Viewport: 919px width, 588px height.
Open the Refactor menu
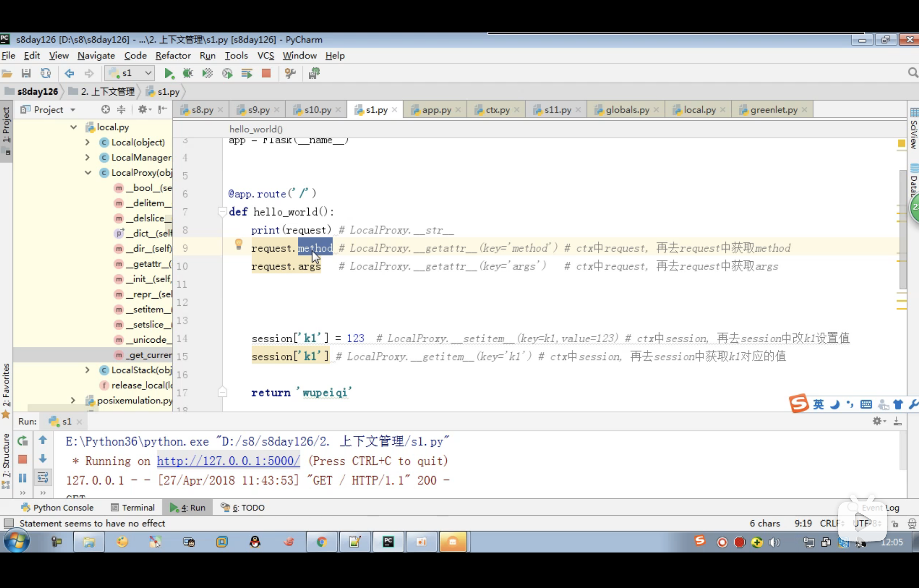[x=173, y=56]
